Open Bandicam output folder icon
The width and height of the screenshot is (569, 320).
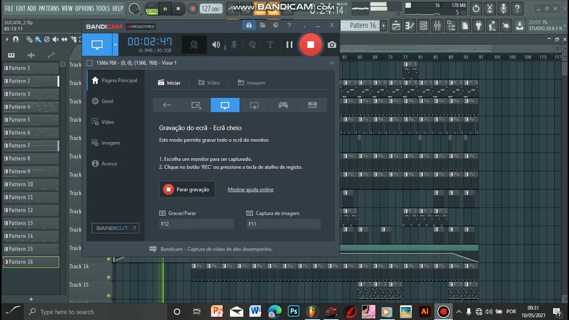(262, 25)
